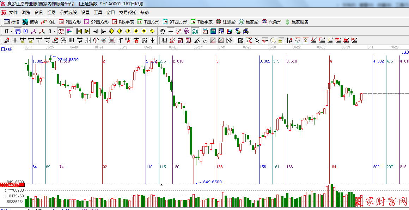Select the hand pan tool
Image resolution: width=409 pixels, height=210 pixels.
click(x=162, y=31)
